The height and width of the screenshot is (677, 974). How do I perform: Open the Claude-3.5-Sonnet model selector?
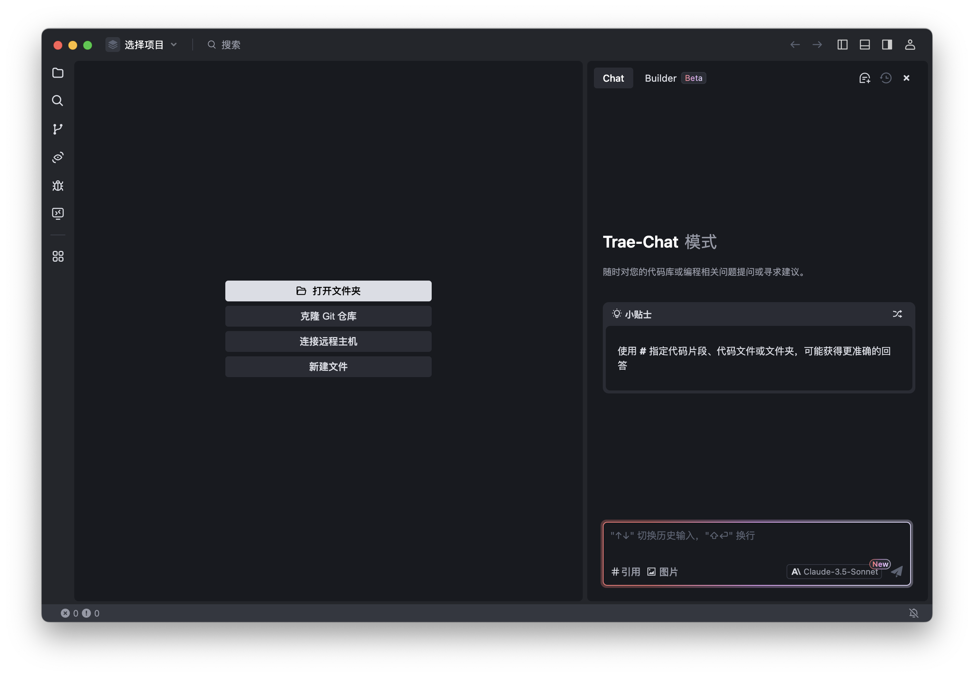(x=834, y=572)
